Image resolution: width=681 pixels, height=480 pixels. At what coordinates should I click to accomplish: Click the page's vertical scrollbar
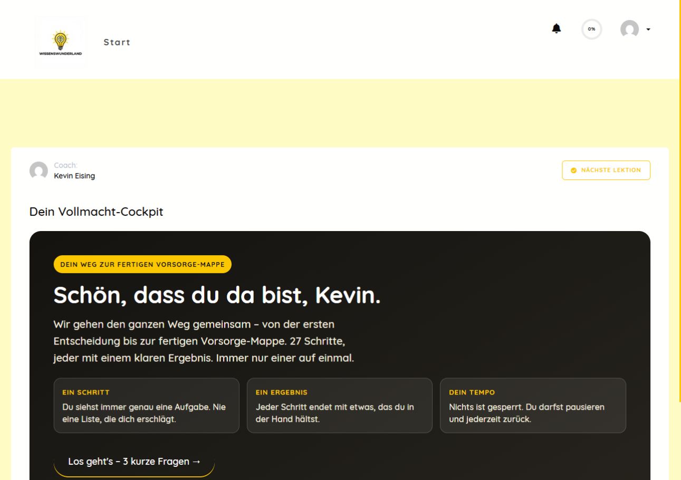680,200
